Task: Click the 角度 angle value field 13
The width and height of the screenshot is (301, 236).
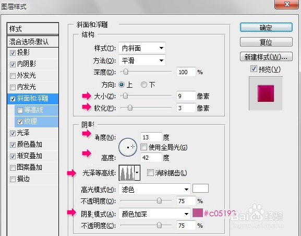Action: tap(151, 137)
